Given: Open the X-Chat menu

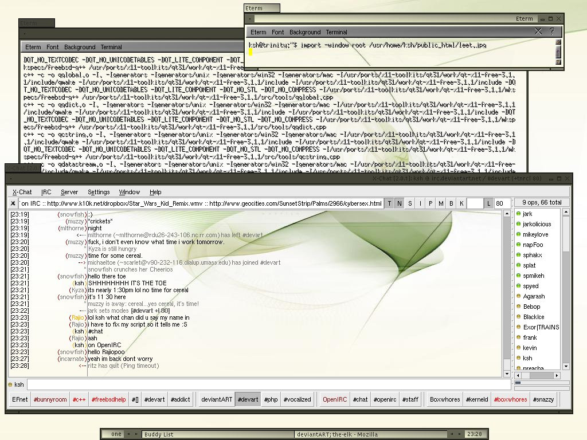Looking at the screenshot, I should pyautogui.click(x=22, y=192).
